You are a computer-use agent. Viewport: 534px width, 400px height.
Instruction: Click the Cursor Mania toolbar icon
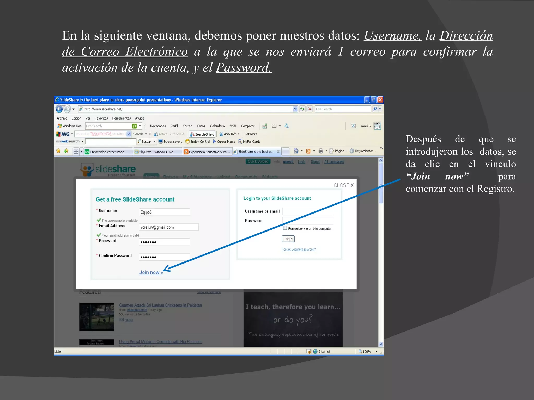click(215, 141)
